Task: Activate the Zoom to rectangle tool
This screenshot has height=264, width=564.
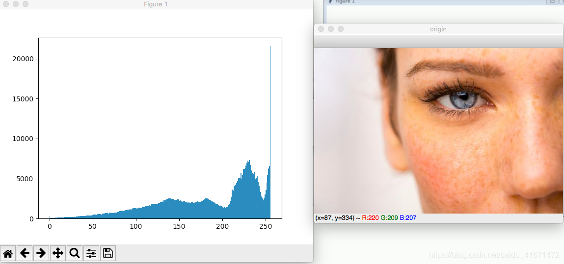Action: pos(75,253)
